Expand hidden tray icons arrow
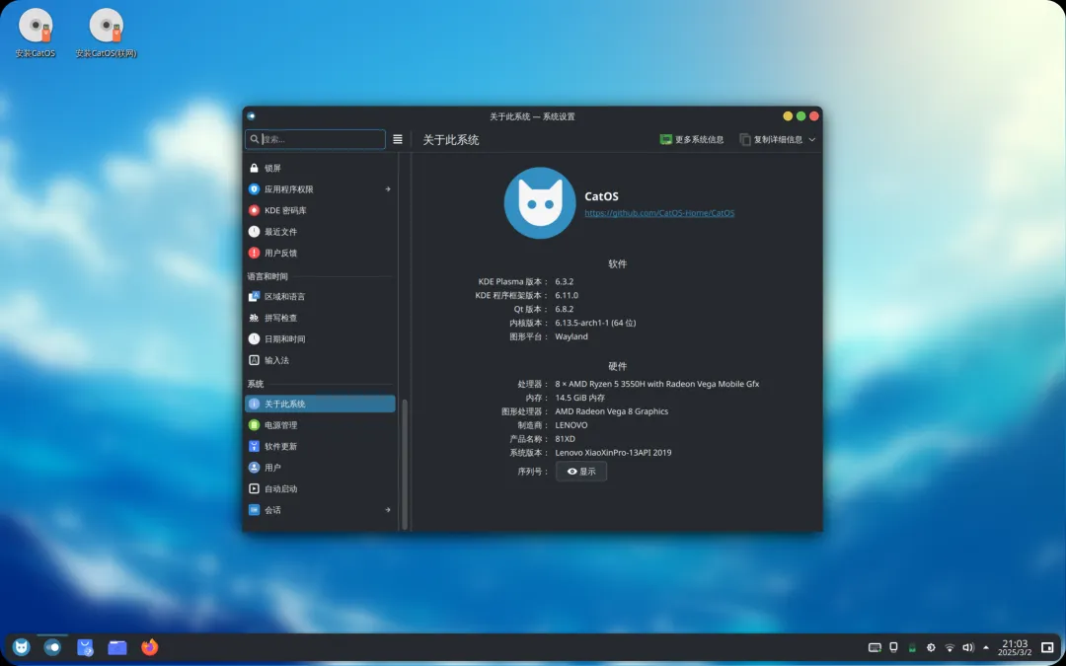Viewport: 1066px width, 666px height. click(x=986, y=647)
